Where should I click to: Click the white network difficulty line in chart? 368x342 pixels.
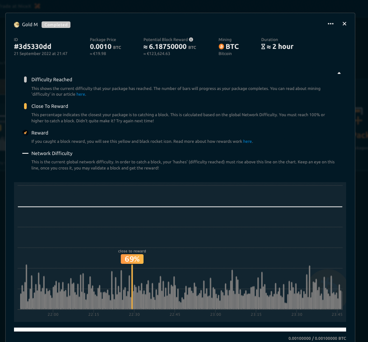coord(180,207)
